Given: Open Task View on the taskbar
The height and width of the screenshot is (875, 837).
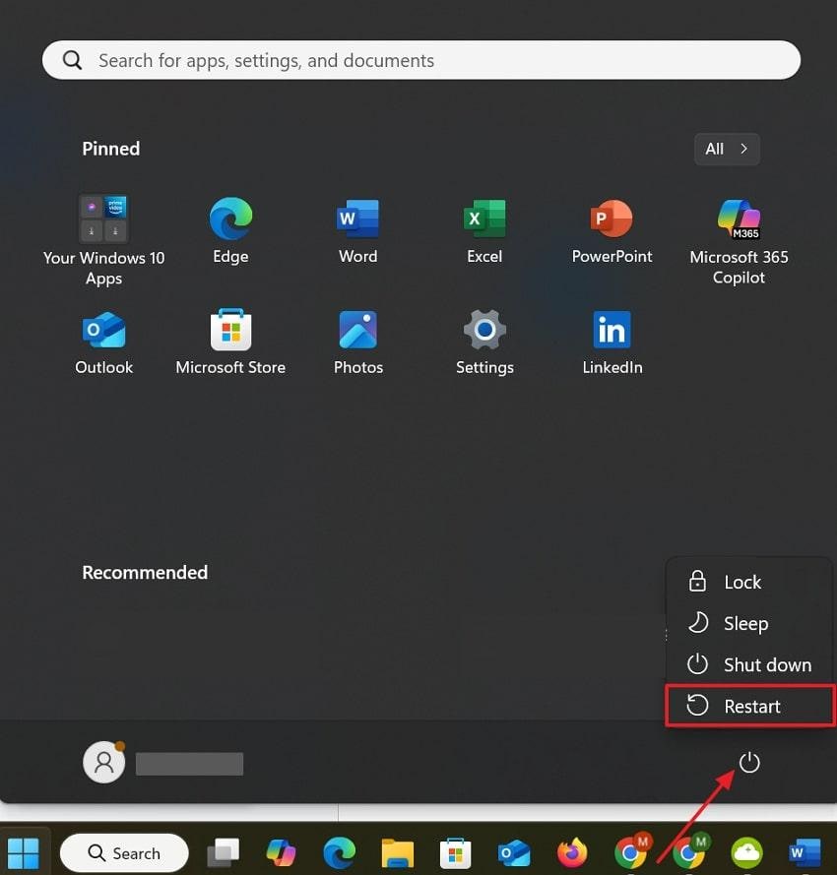Looking at the screenshot, I should [224, 853].
